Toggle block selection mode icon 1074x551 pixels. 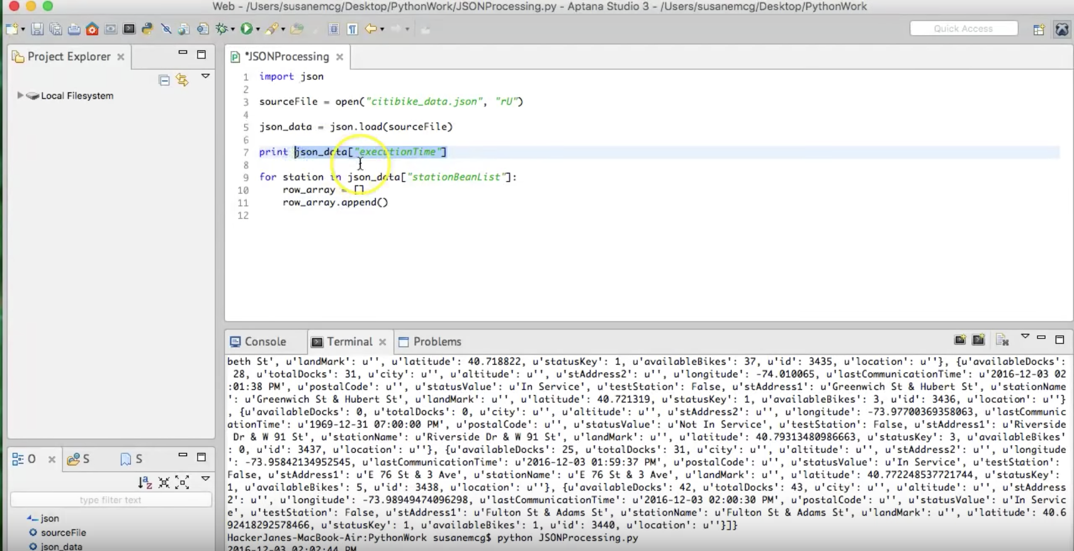(x=334, y=29)
